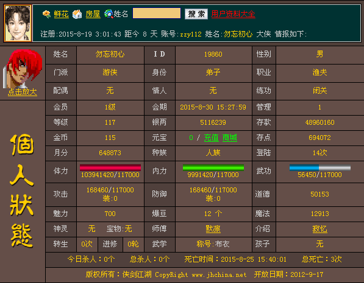The image size is (364, 283).
Task: Select the 银两 value 5116239
Action: 213,122
